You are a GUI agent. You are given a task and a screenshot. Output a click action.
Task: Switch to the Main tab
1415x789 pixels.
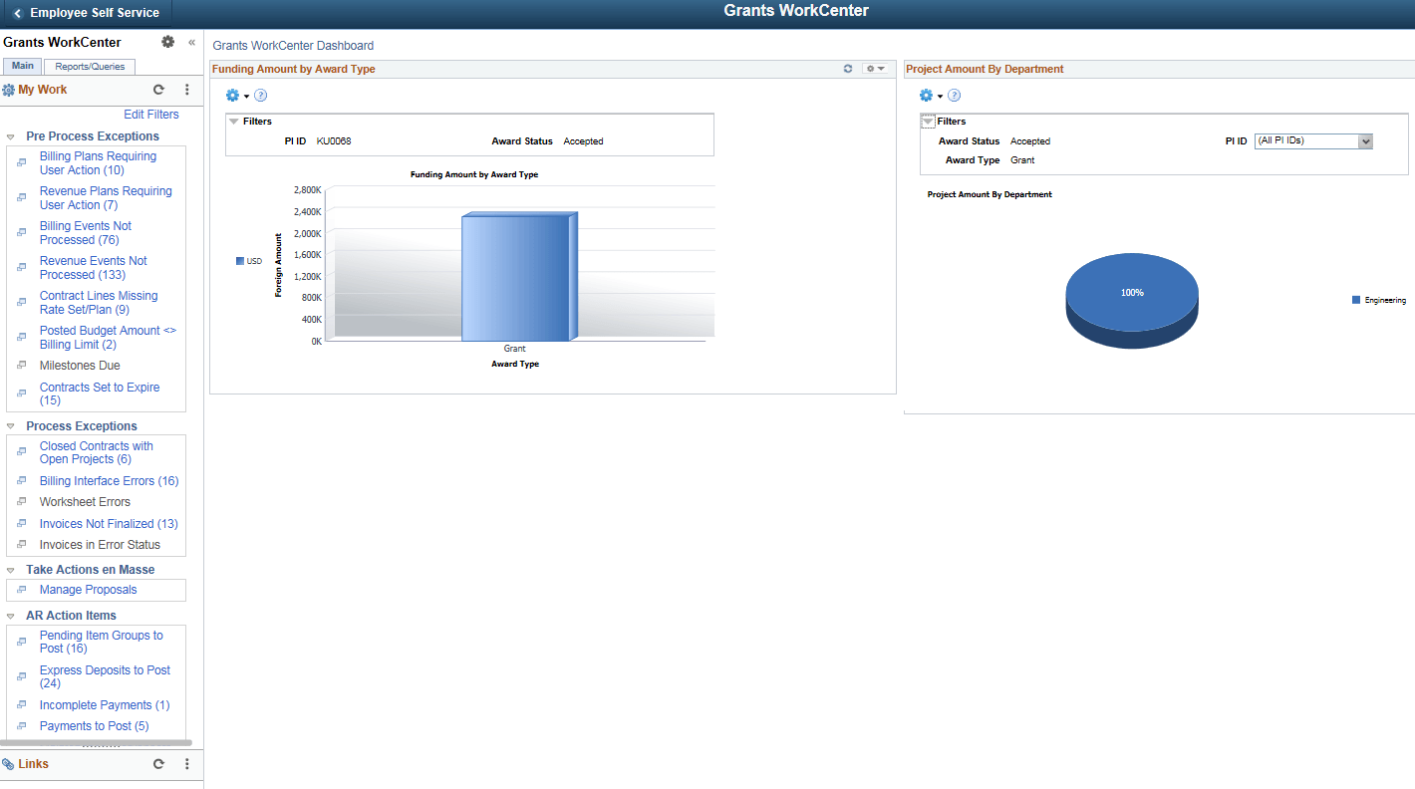23,67
